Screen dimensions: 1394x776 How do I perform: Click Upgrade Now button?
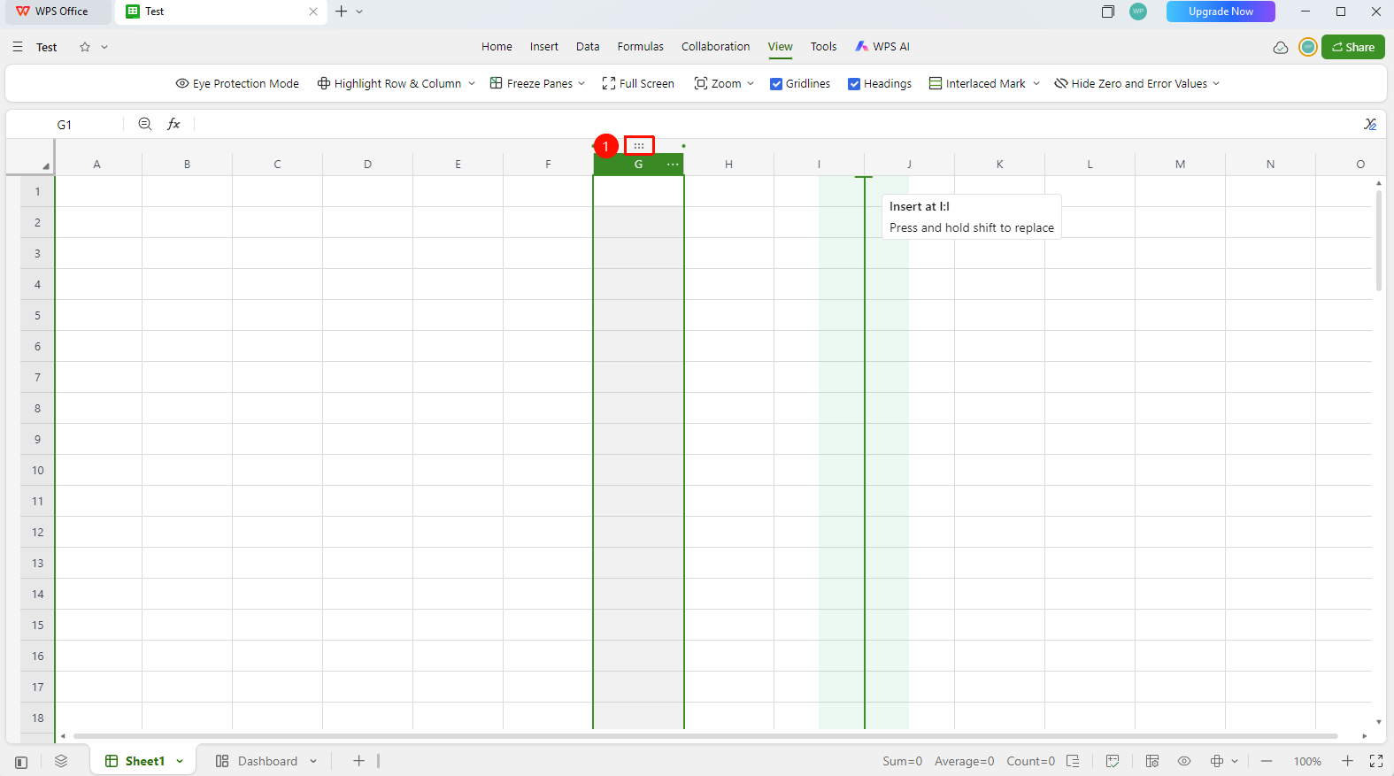point(1221,12)
